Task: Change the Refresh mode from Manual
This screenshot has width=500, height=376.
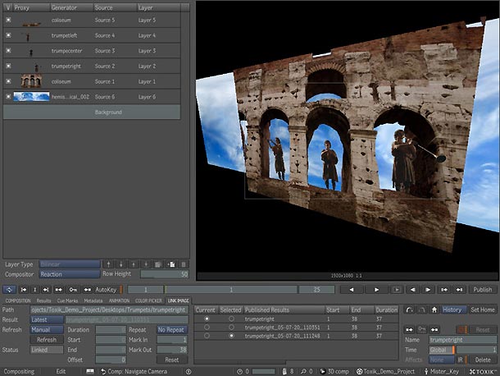Action: (47, 329)
